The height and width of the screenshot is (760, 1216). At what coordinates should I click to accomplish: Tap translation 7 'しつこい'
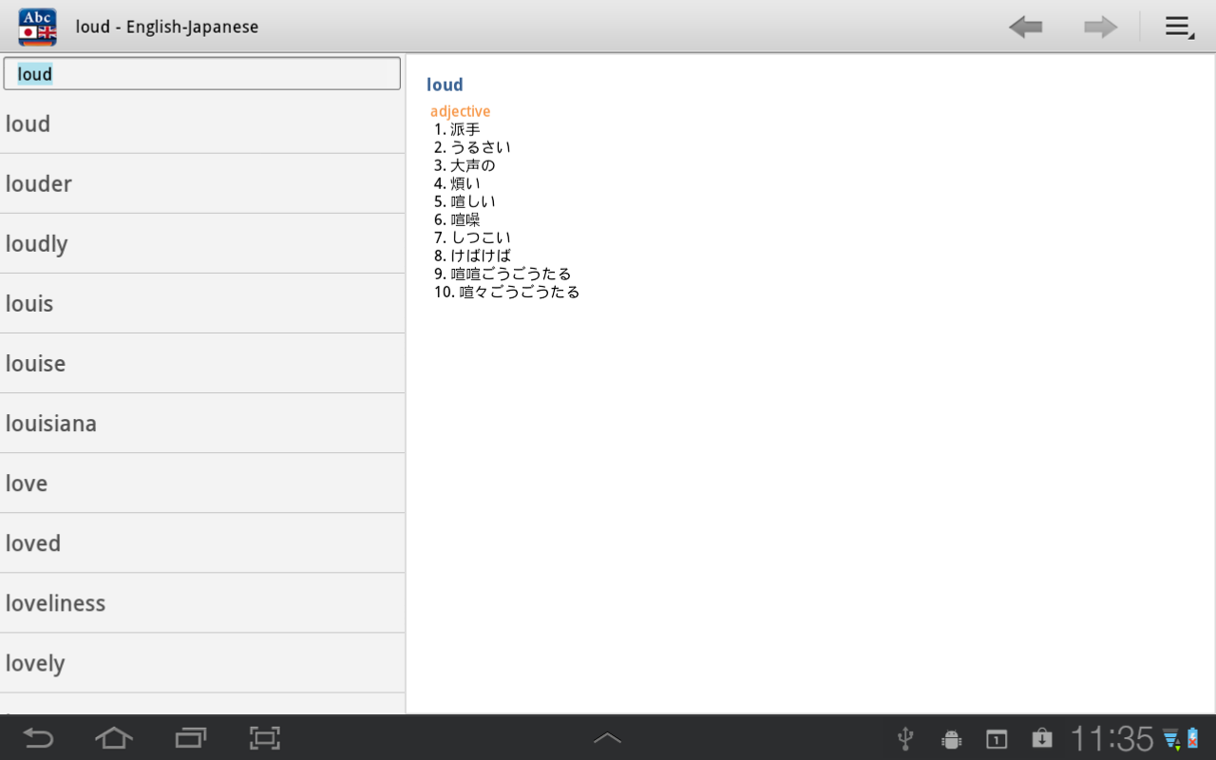pos(481,237)
